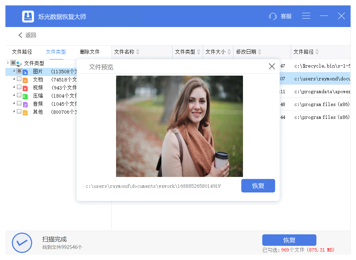Screen dimensions: 356x260
Task: Click the audio category icon
Action: [x=25, y=104]
